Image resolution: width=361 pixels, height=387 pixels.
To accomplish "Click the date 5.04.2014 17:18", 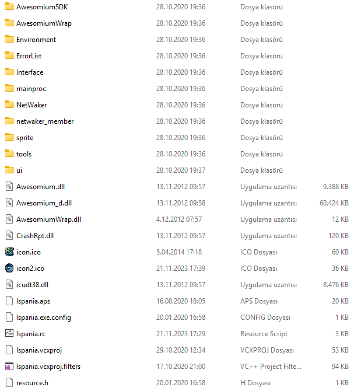I will (x=179, y=252).
